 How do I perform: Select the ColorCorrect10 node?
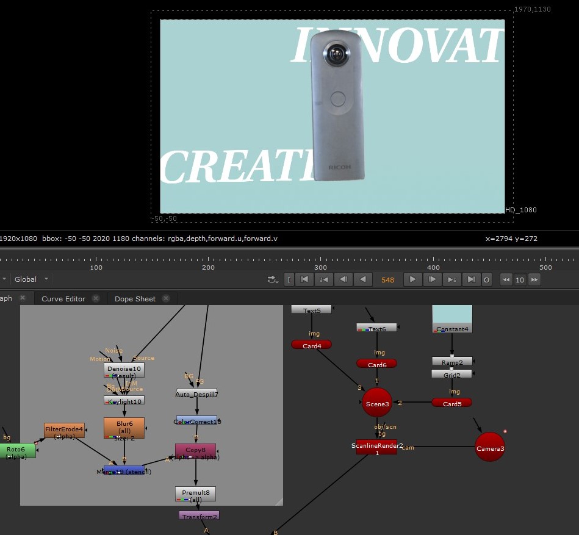pyautogui.click(x=196, y=420)
